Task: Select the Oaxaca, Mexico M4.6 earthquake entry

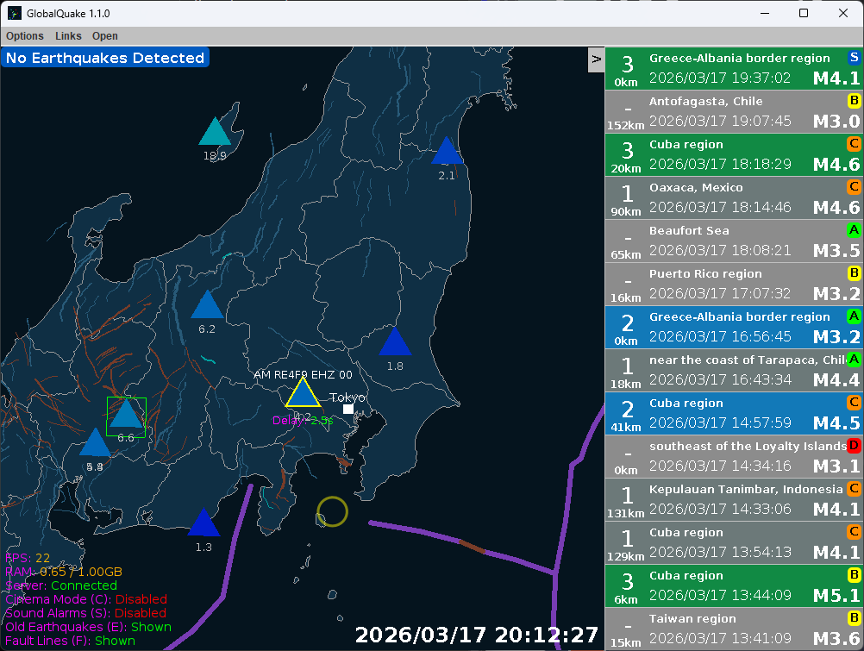Action: coord(733,197)
